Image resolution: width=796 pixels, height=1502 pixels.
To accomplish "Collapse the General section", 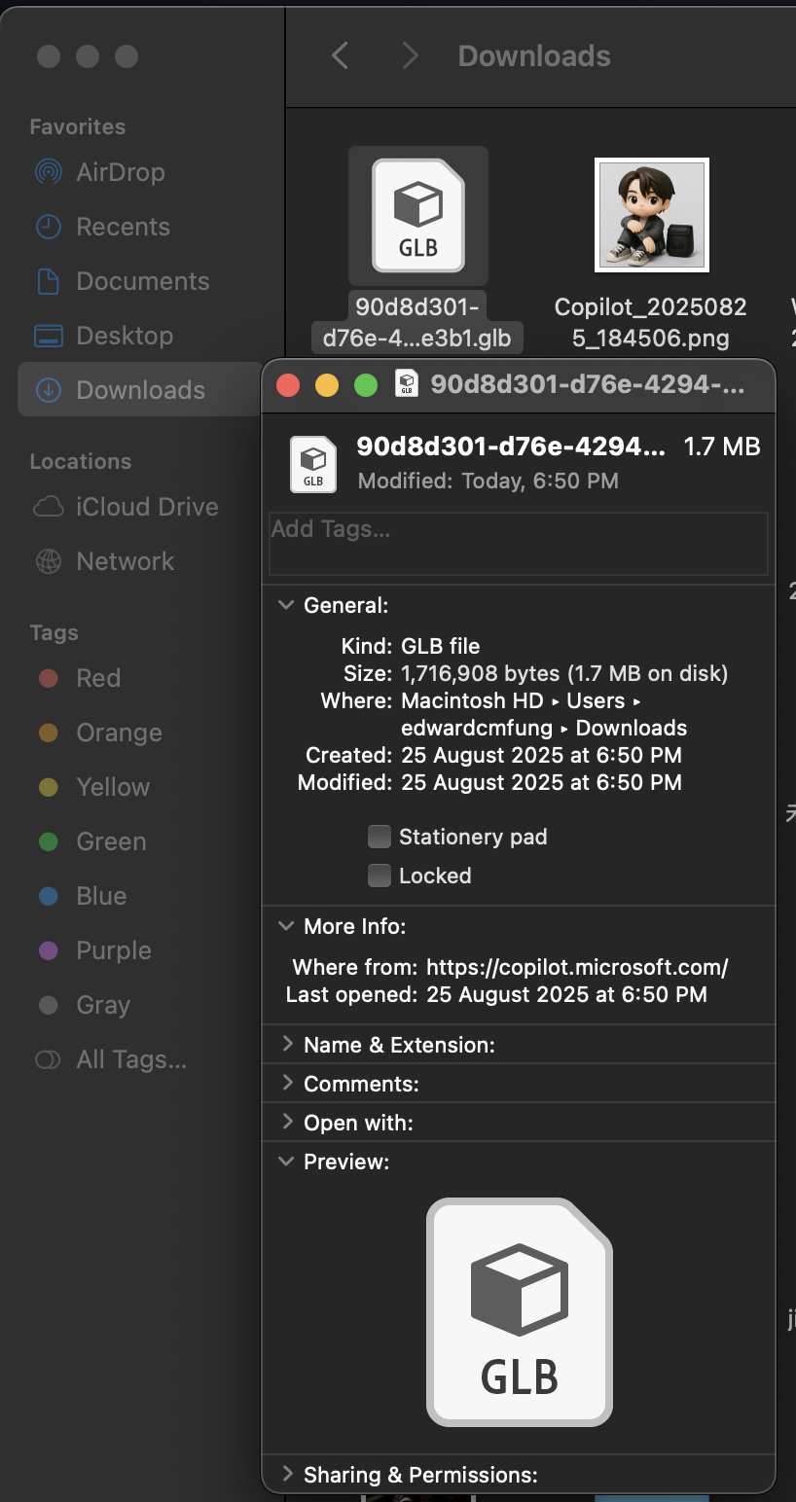I will pyautogui.click(x=286, y=605).
